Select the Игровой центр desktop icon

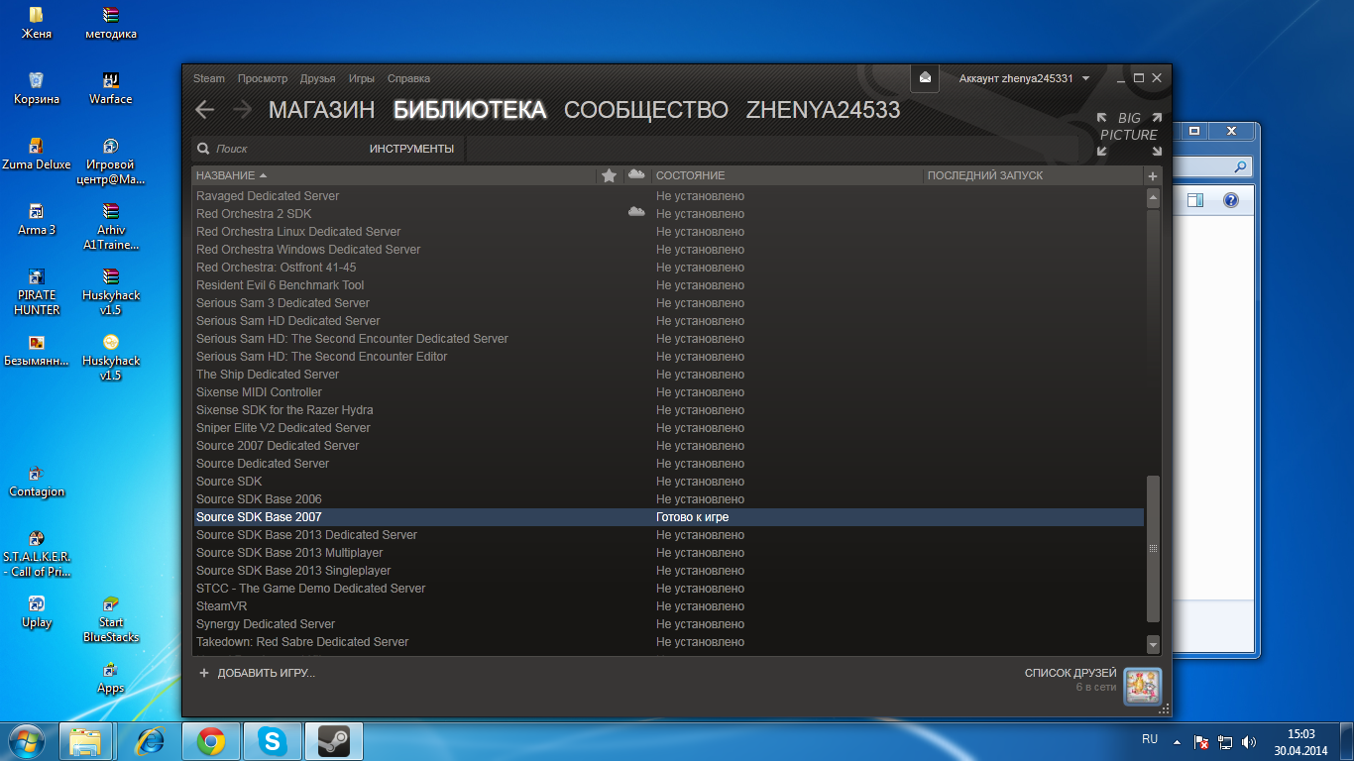pyautogui.click(x=111, y=161)
